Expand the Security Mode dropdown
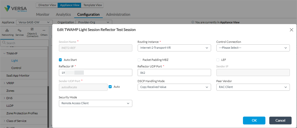The height and width of the screenshot is (128, 297). (95, 103)
